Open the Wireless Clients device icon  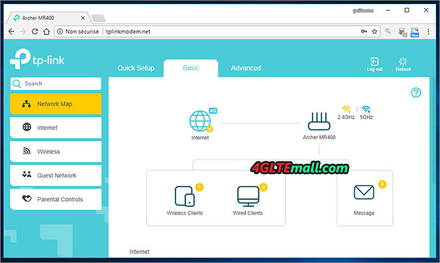[185, 196]
